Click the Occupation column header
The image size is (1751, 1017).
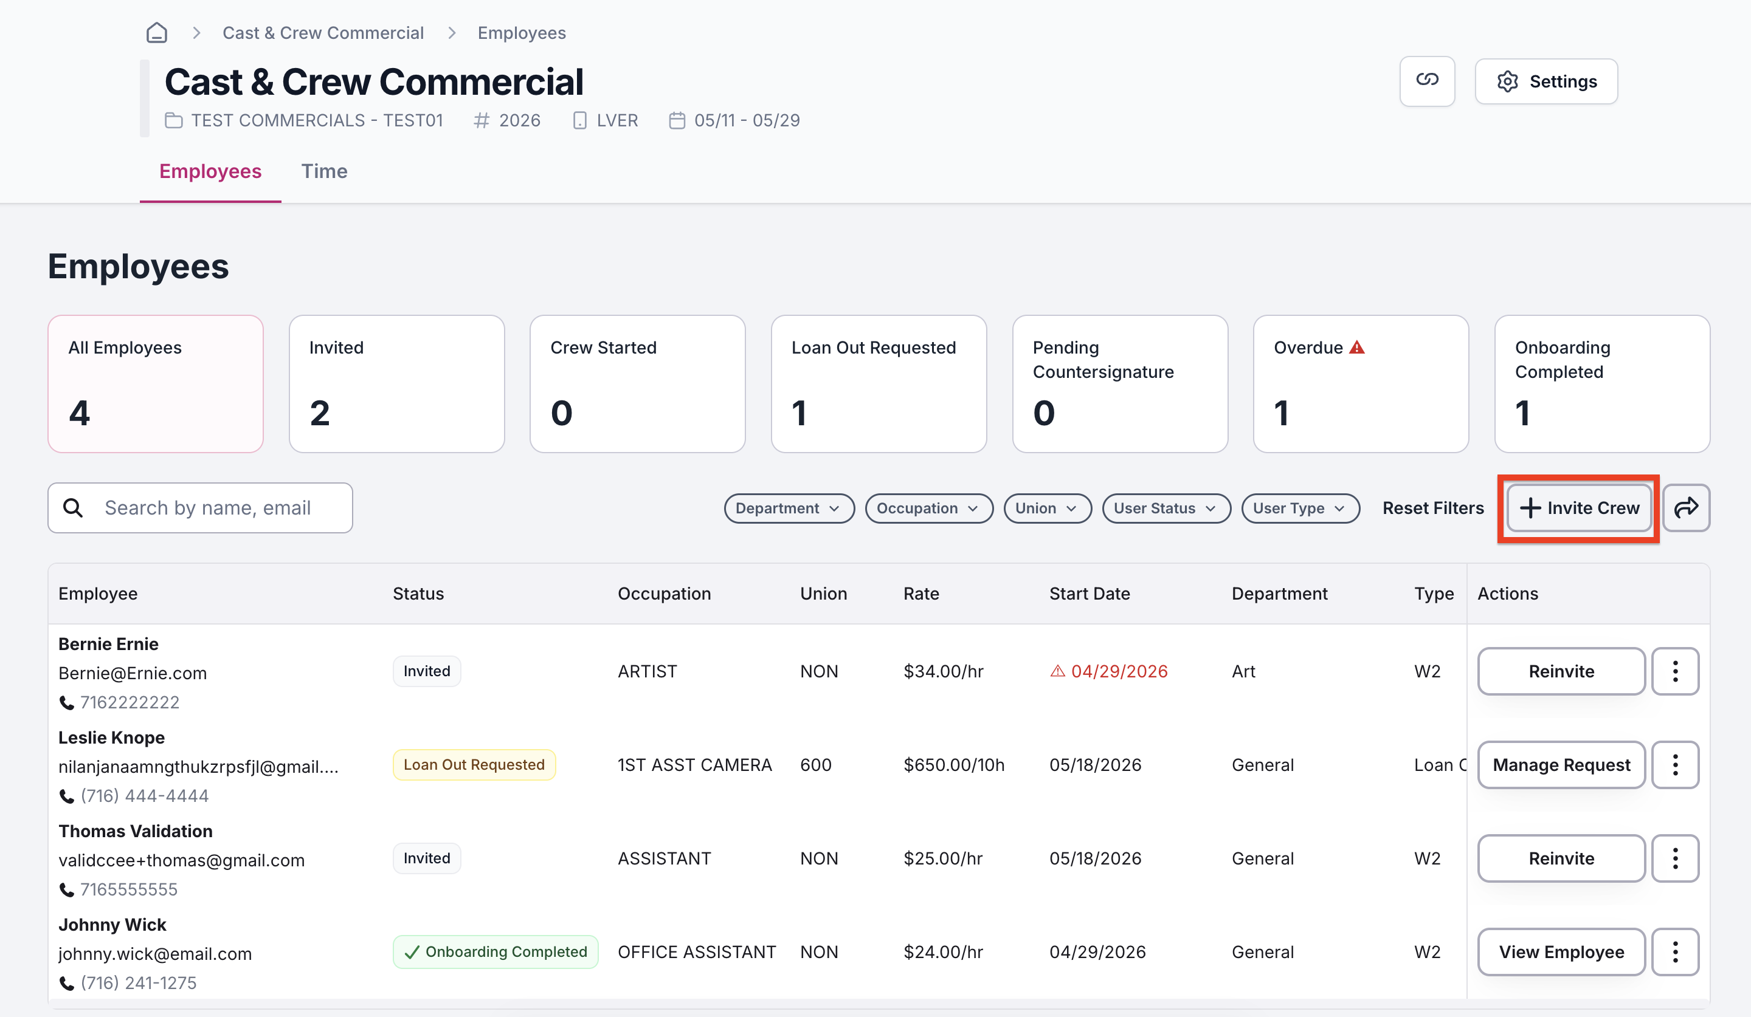[x=665, y=594]
